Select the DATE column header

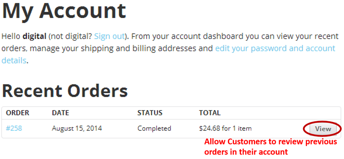pos(60,113)
